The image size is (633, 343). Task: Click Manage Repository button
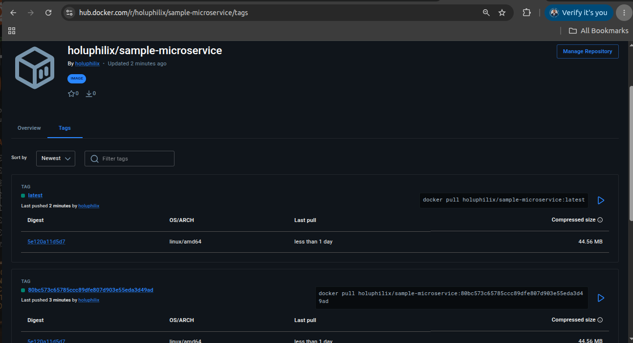pyautogui.click(x=588, y=51)
